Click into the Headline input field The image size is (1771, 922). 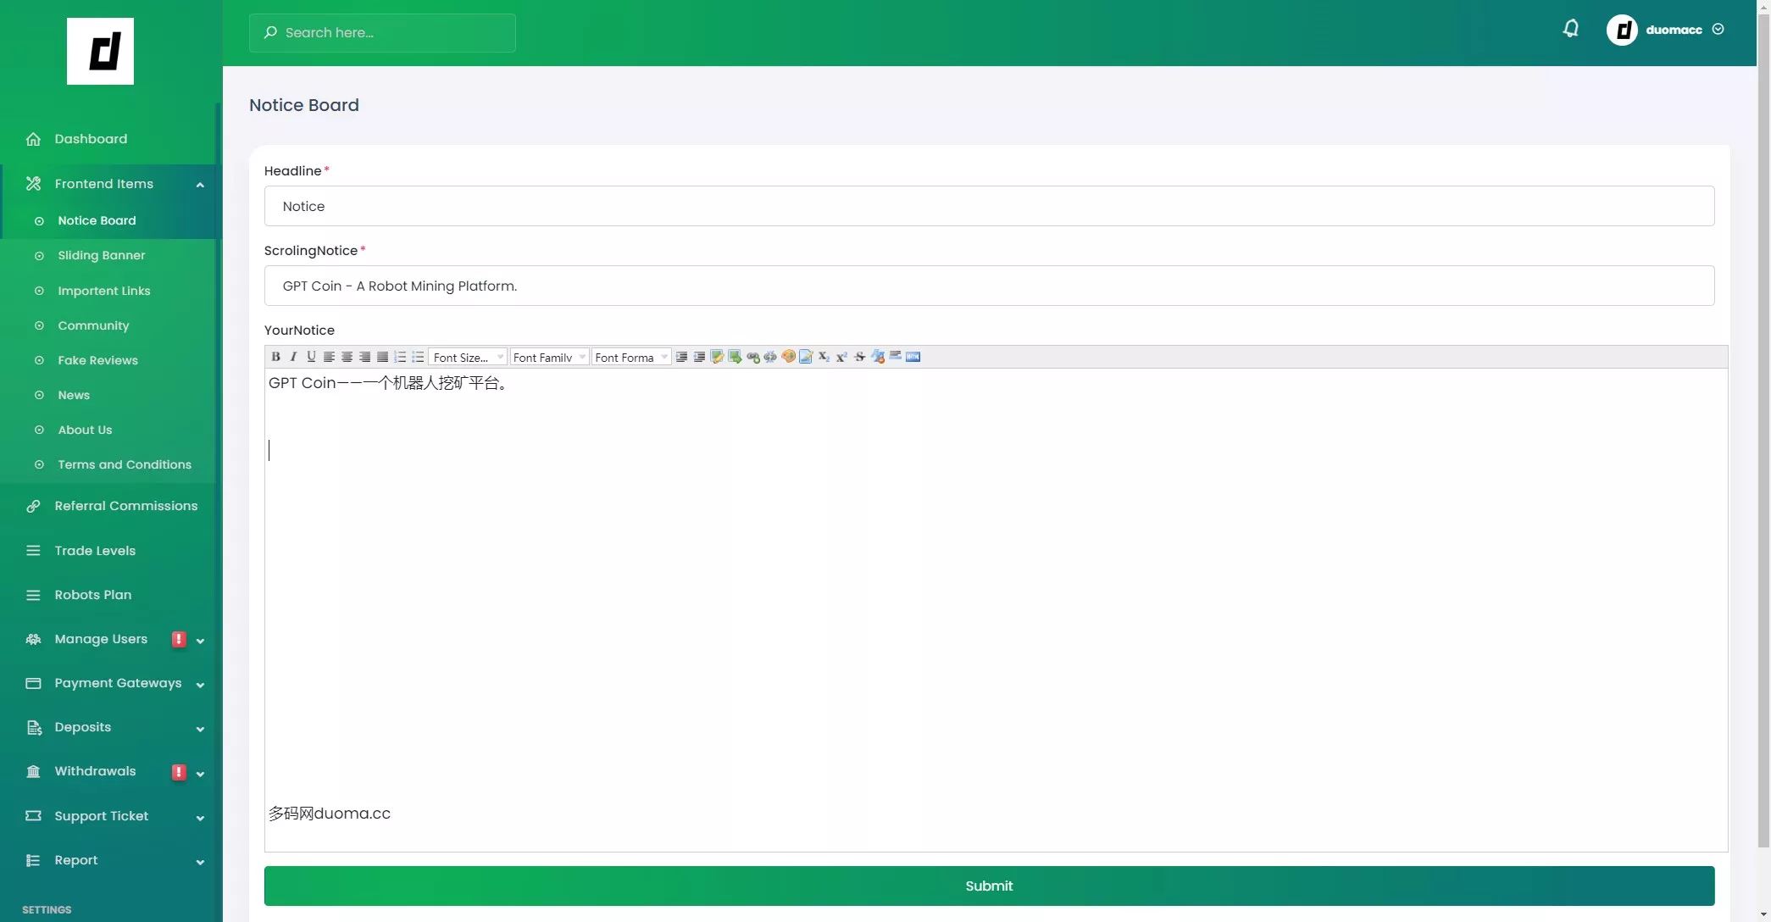pyautogui.click(x=989, y=206)
